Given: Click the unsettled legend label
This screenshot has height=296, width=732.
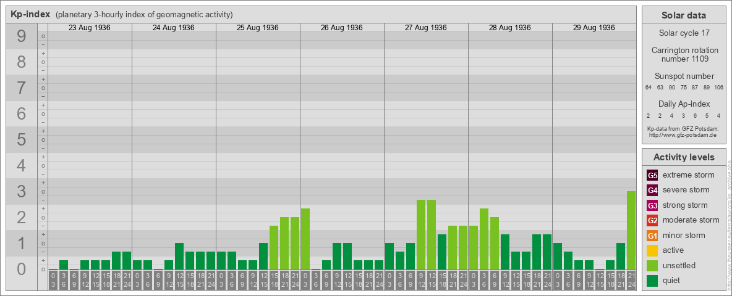Looking at the screenshot, I should [679, 265].
